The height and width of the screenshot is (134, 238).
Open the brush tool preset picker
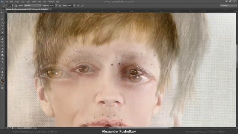[4, 6]
